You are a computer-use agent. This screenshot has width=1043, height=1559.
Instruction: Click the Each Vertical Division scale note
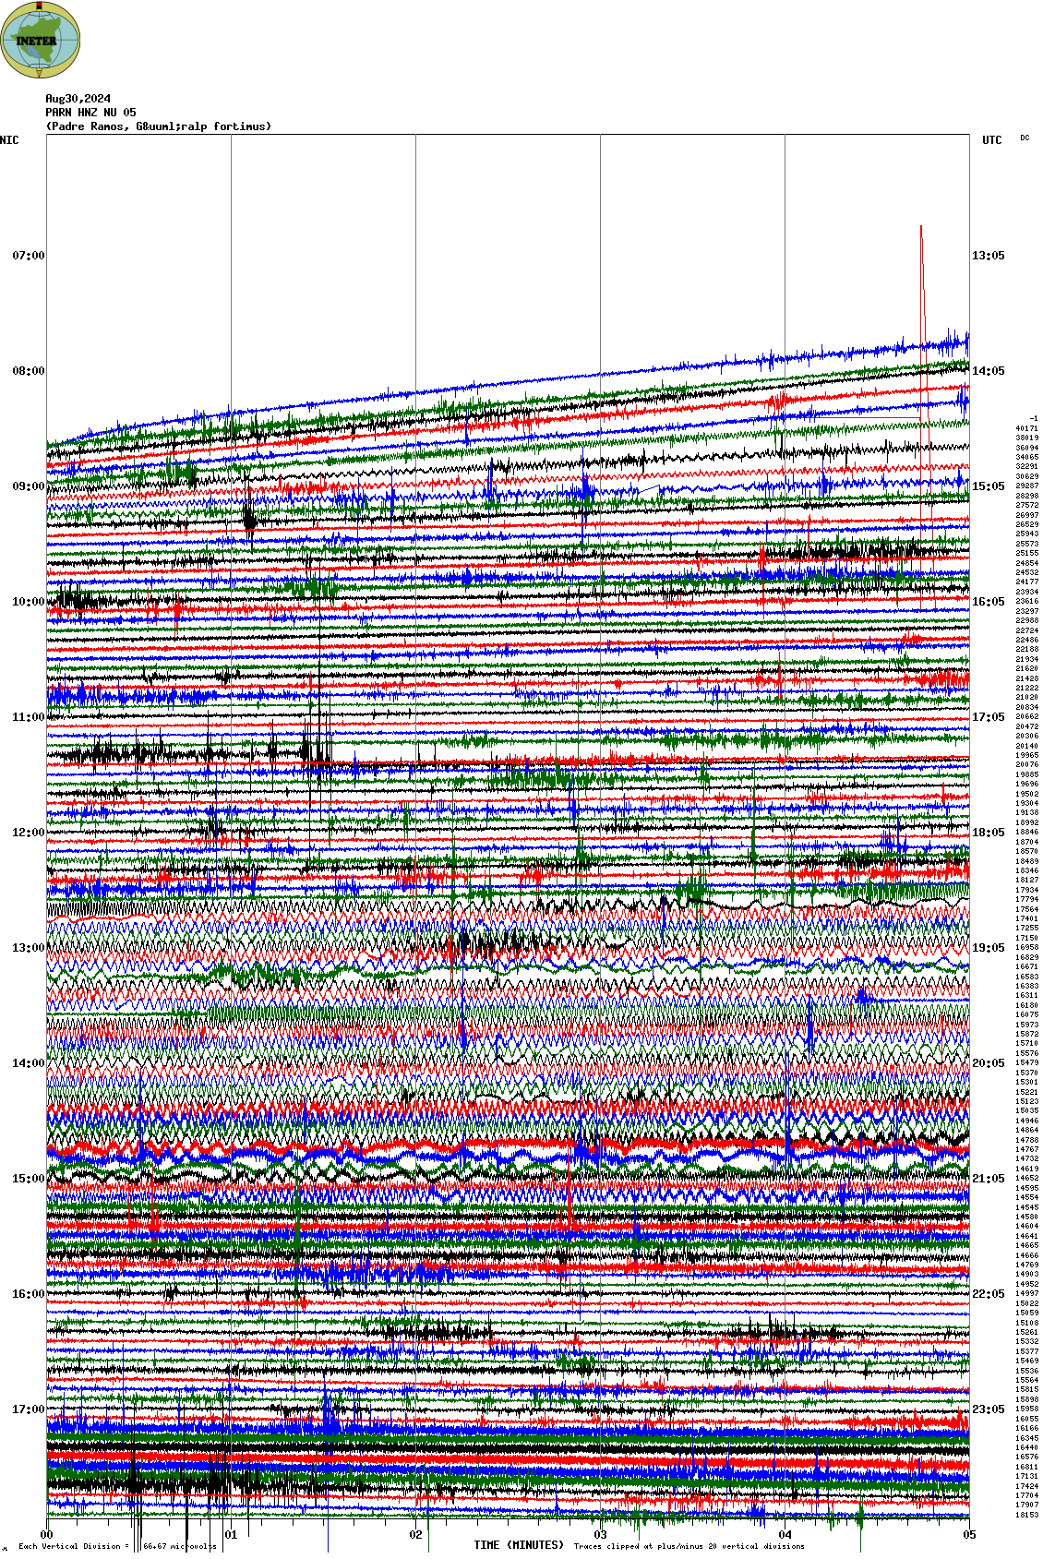click(x=116, y=1546)
